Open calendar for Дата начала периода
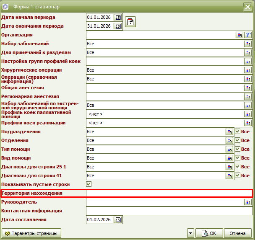This screenshot has width=255, height=240. pyautogui.click(x=118, y=18)
